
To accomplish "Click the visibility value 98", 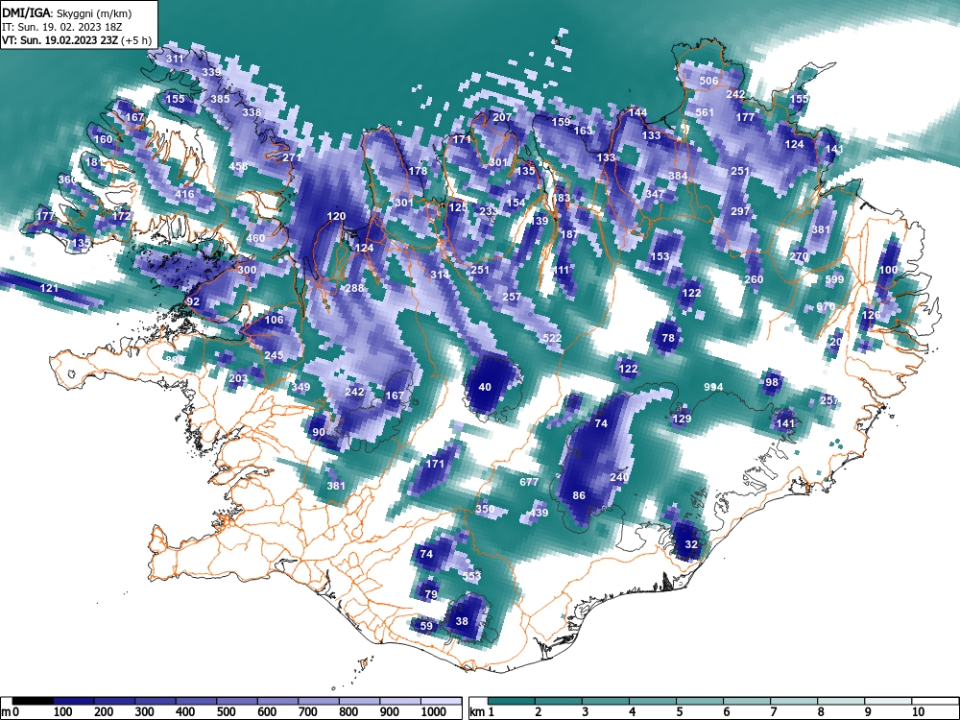I will (772, 382).
